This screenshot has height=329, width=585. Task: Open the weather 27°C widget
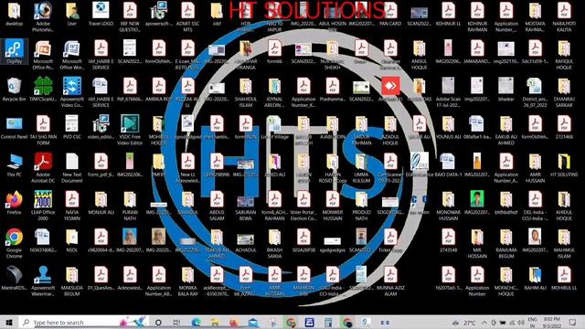(464, 323)
